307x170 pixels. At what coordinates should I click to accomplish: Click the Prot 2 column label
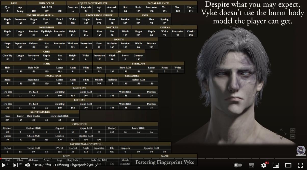tap(60, 19)
